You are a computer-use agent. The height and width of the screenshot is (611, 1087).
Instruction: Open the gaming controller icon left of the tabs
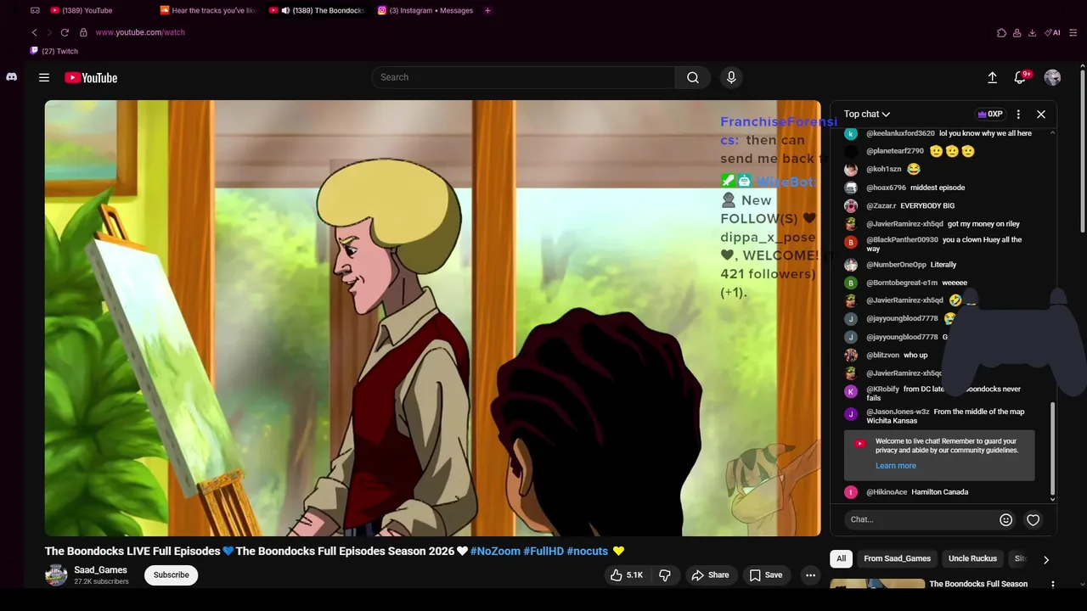35,10
